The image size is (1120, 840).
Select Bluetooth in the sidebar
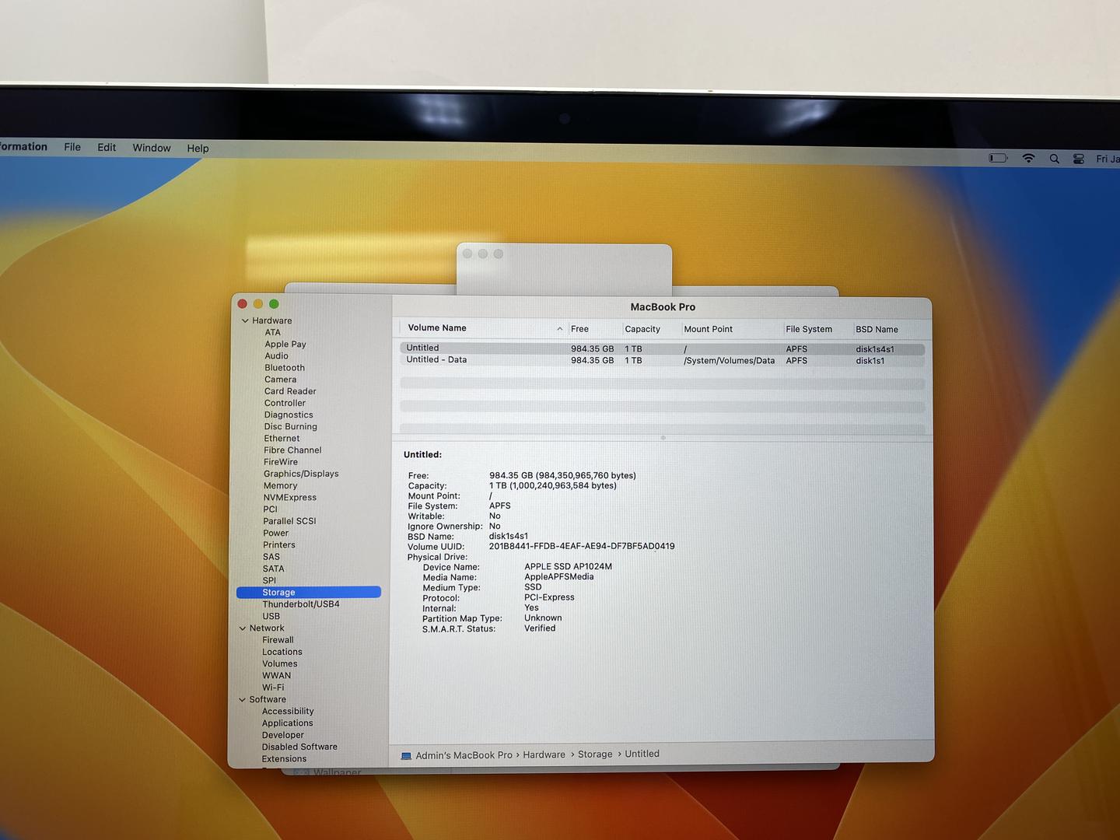(285, 368)
